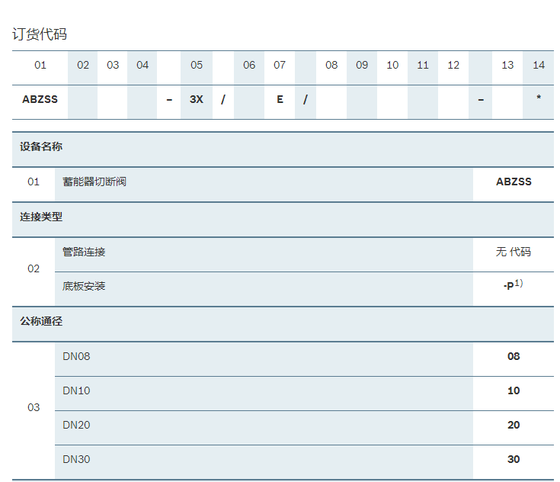
Task: Click column 13 header cell
Action: (507, 66)
